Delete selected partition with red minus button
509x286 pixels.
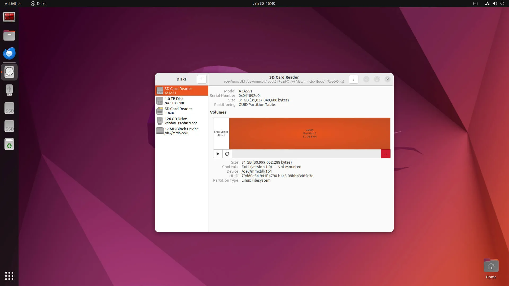[385, 154]
